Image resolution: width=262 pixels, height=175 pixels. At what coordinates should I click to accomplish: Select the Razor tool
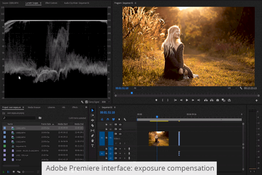tap(92, 125)
